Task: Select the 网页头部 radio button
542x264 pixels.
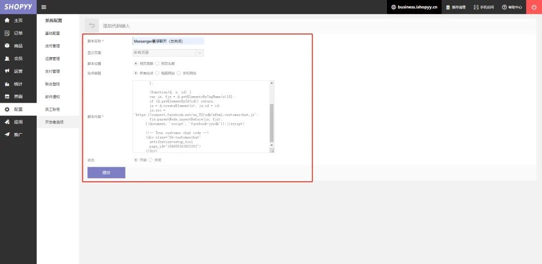Action: click(157, 64)
